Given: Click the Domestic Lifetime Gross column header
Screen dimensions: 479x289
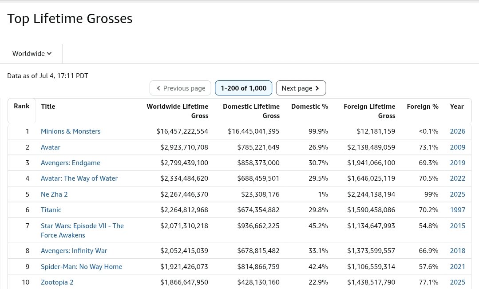Looking at the screenshot, I should click(x=251, y=111).
